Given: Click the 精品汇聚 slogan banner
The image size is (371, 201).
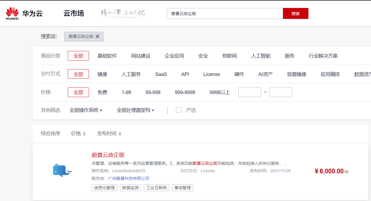Looking at the screenshot, I should point(122,13).
